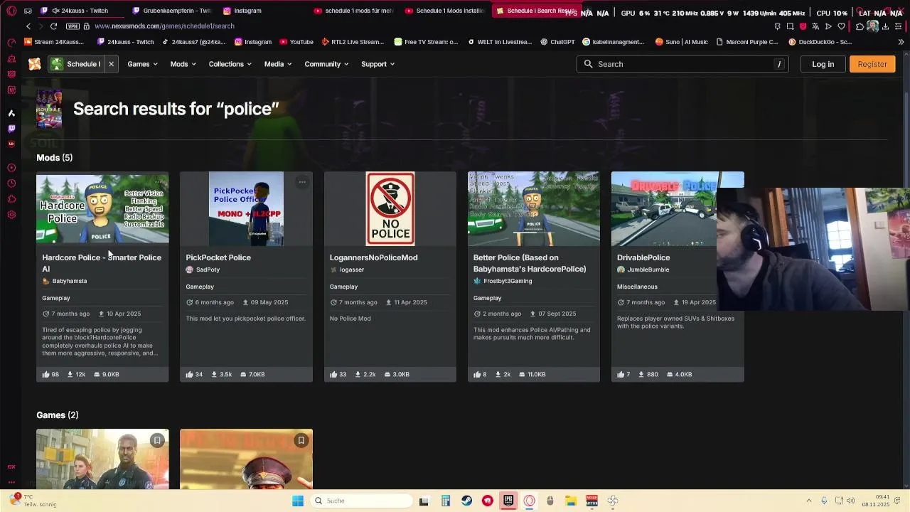Image resolution: width=910 pixels, height=512 pixels.
Task: Expand the Mods menu
Action: tap(183, 64)
